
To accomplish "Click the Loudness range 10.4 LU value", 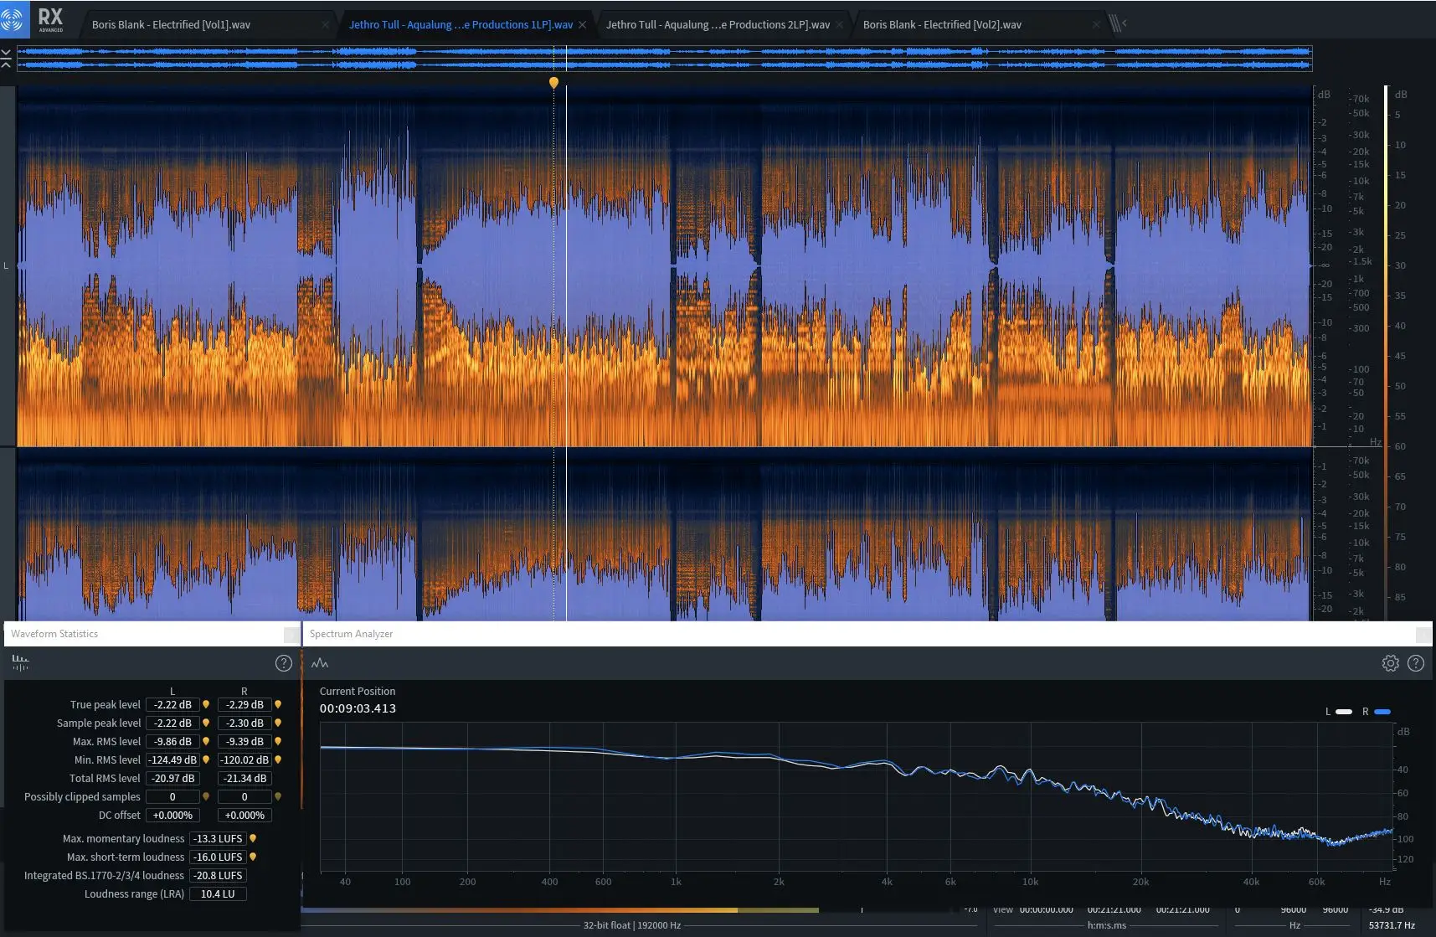I will pyautogui.click(x=218, y=893).
